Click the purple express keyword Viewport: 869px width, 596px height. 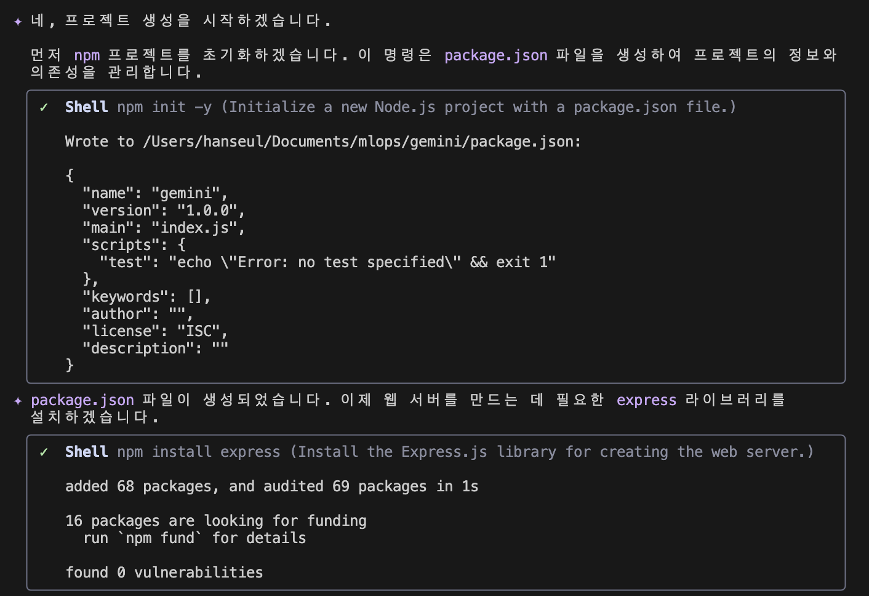coord(646,400)
